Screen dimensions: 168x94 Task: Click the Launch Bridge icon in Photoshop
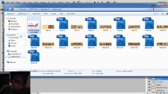[x=74, y=2]
